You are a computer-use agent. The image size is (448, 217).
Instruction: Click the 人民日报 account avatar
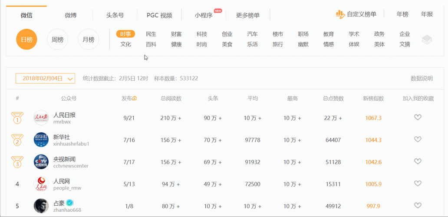click(41, 118)
